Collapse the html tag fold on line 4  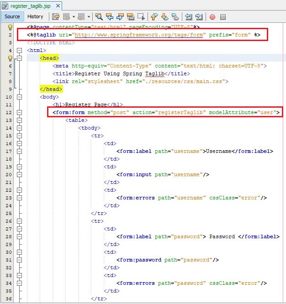(x=19, y=50)
